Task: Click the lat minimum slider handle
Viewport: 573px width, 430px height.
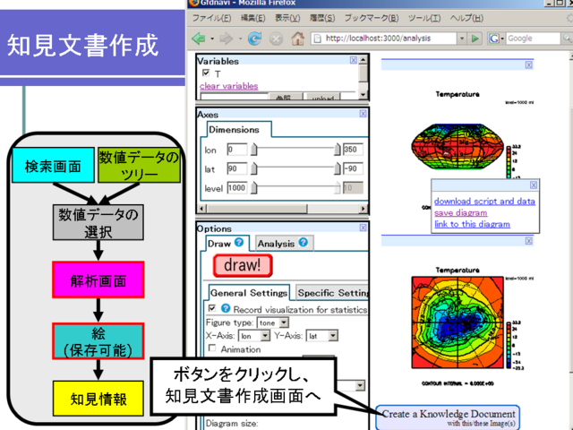Action: click(254, 168)
